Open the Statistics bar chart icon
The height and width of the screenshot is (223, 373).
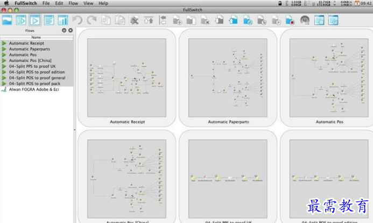[63, 20]
